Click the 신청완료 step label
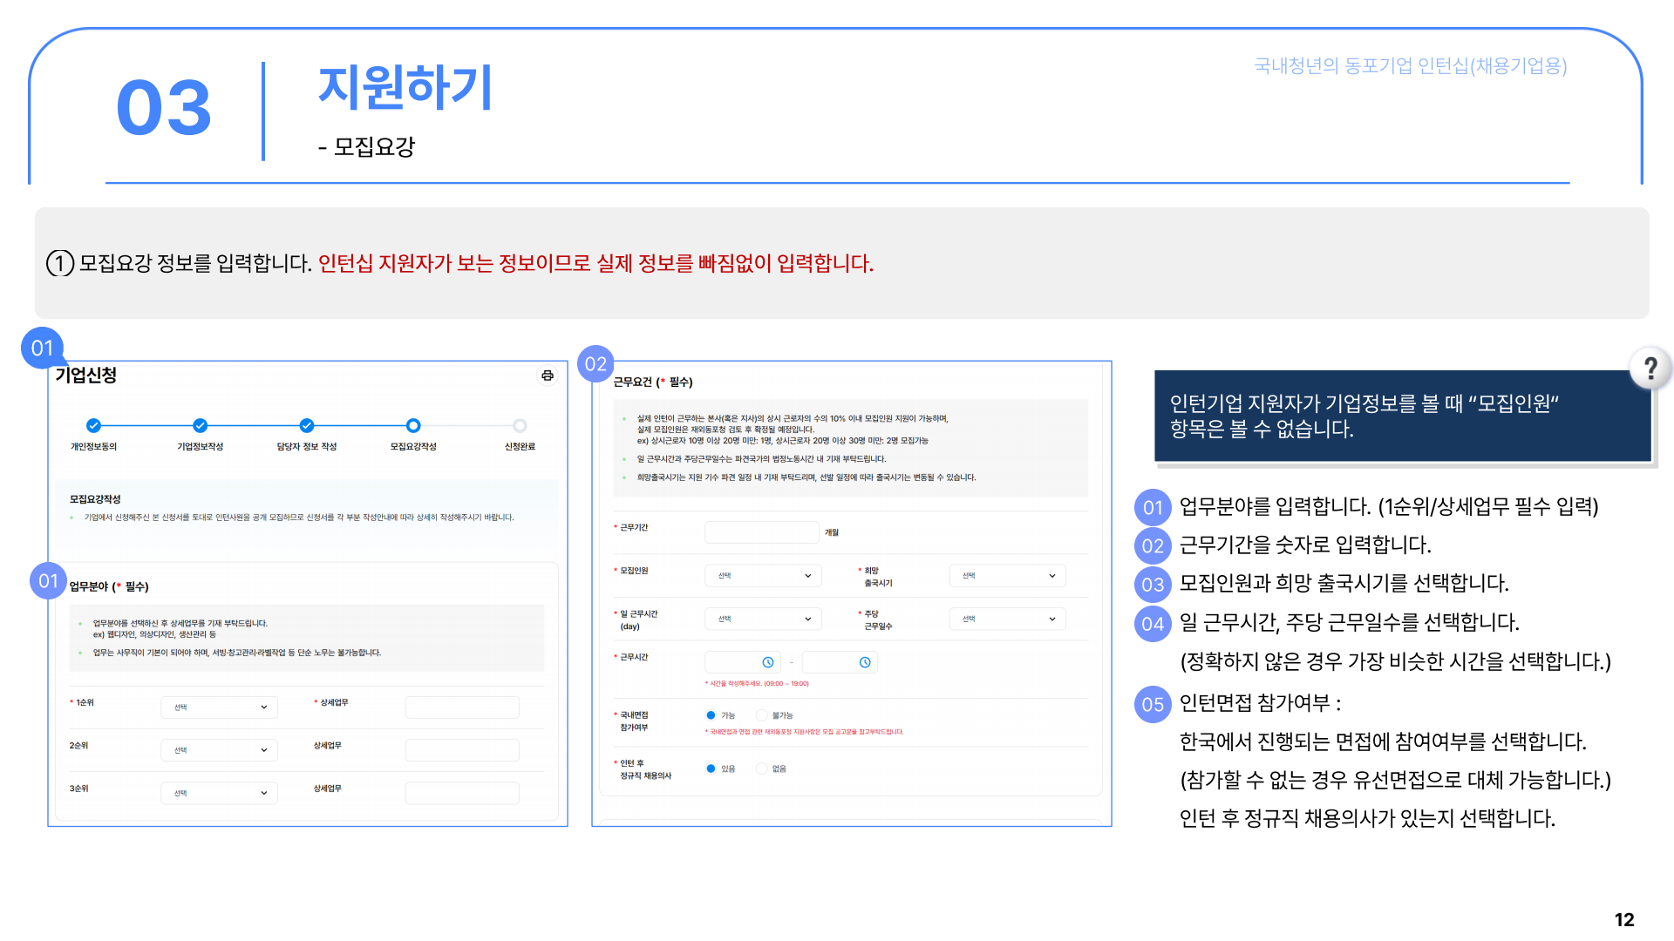Image resolution: width=1674 pixels, height=941 pixels. 520,446
